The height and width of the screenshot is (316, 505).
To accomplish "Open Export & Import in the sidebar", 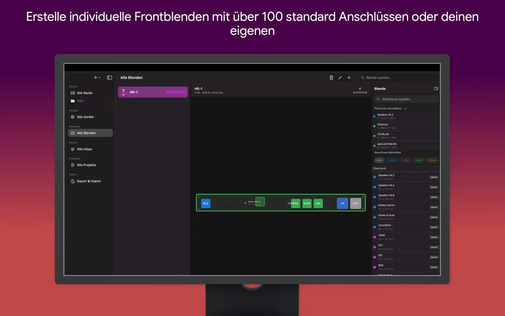I will (x=90, y=181).
